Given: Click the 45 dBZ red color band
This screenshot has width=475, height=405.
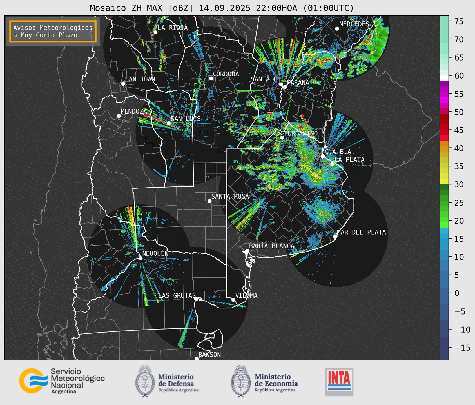Looking at the screenshot, I should 444,130.
